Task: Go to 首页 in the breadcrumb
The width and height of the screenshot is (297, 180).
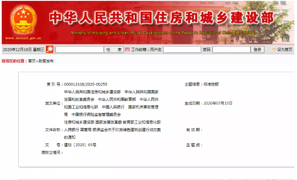Action: coord(32,61)
